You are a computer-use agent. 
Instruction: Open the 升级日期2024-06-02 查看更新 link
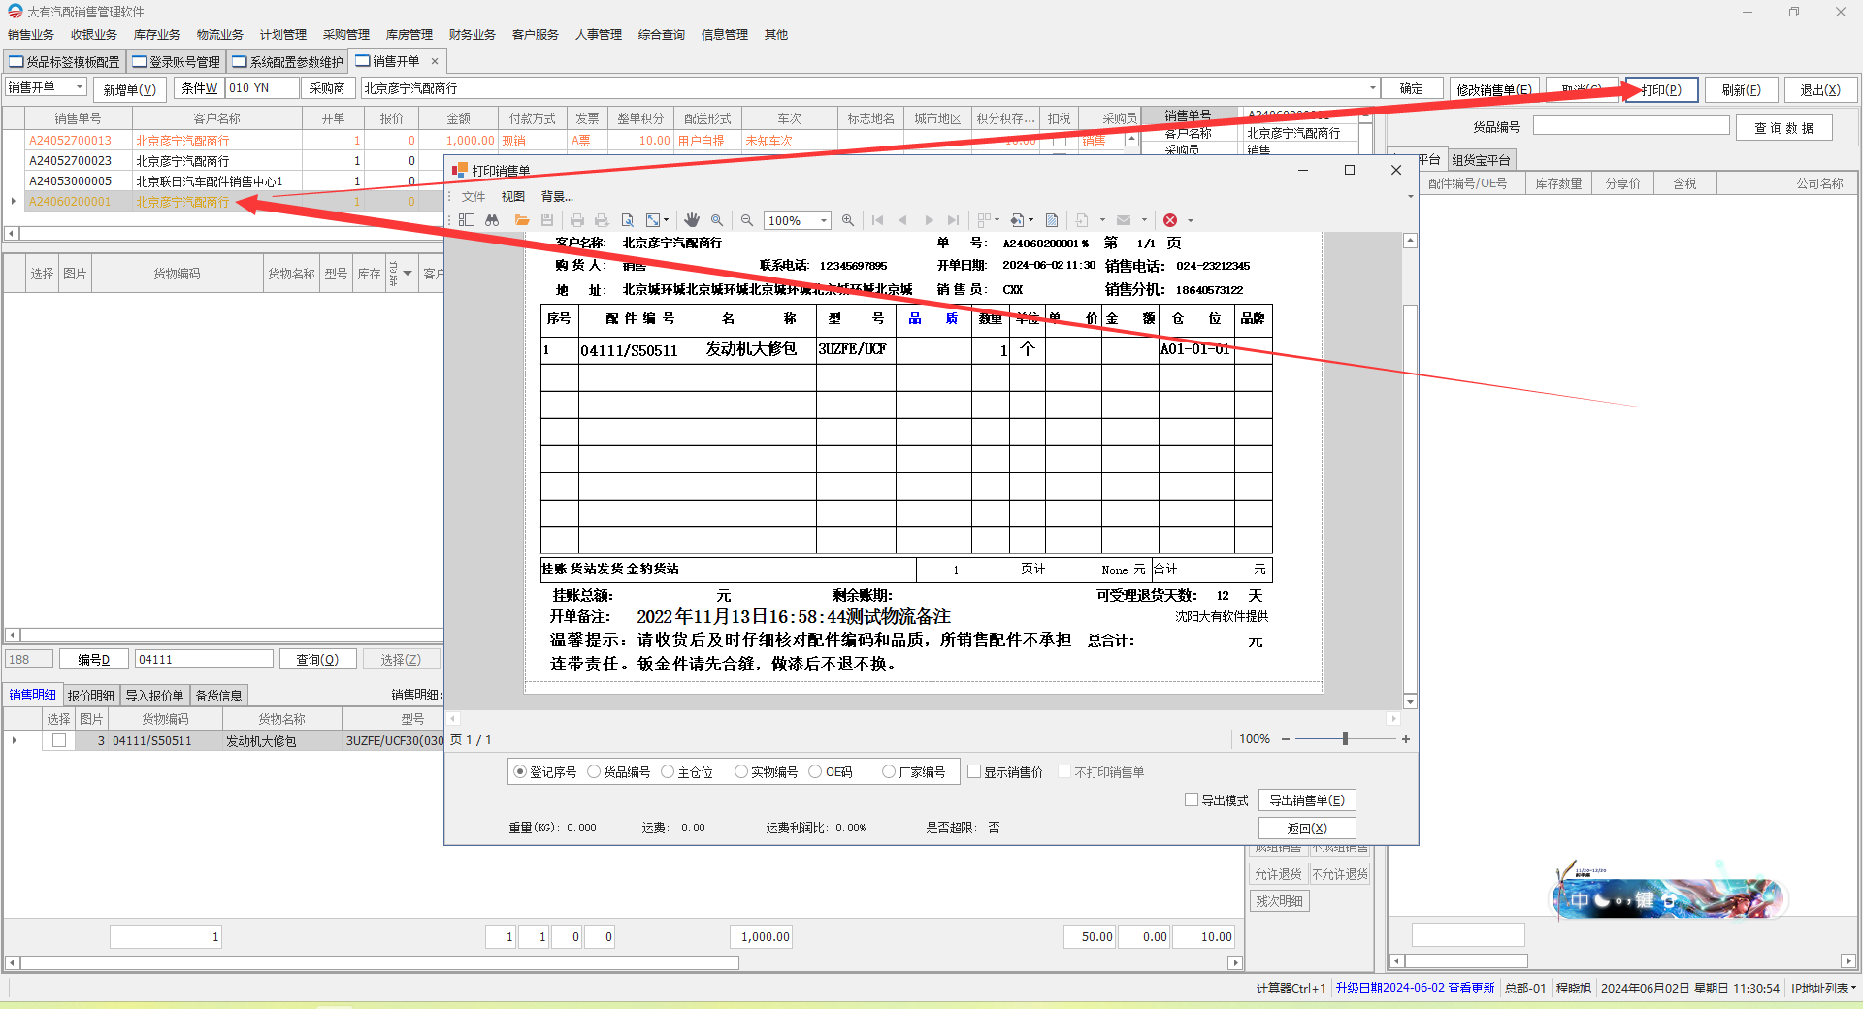(x=1415, y=988)
